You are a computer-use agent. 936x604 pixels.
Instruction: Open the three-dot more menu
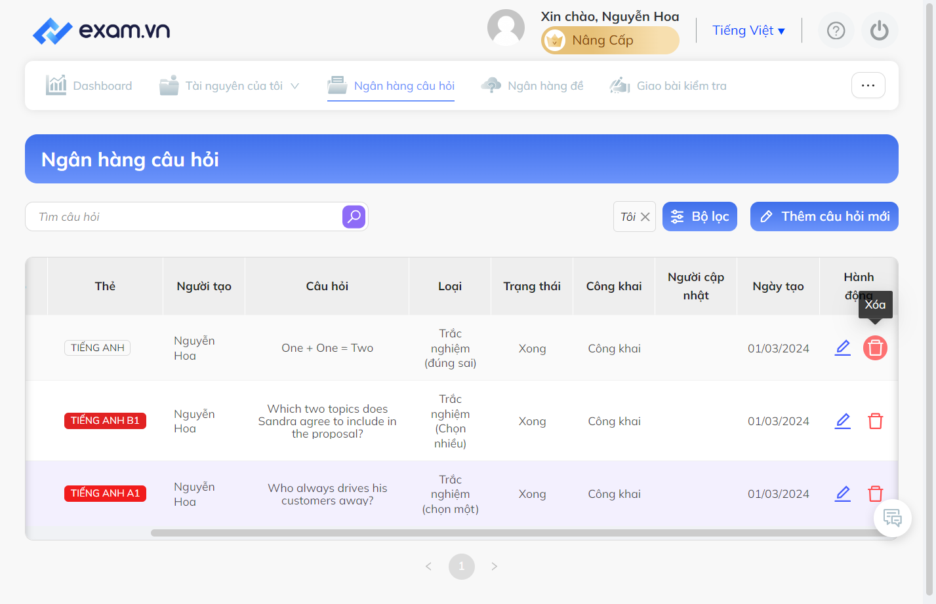(x=868, y=85)
